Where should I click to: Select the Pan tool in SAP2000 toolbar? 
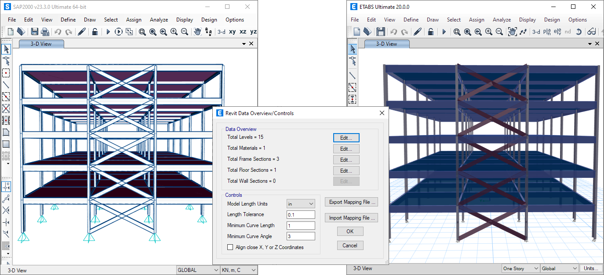click(198, 32)
